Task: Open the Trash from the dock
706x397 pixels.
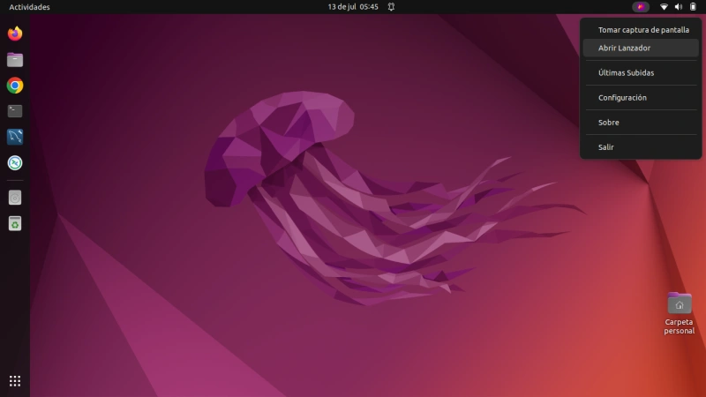Action: [x=15, y=224]
